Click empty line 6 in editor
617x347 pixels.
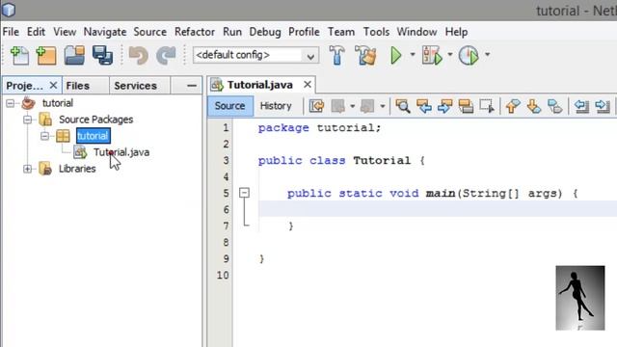click(x=438, y=209)
